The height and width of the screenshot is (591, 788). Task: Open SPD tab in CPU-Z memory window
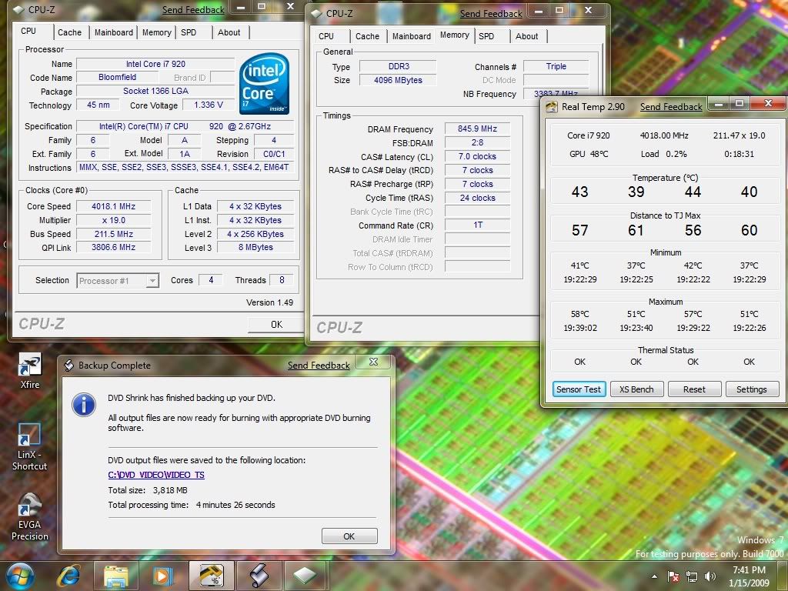(486, 36)
